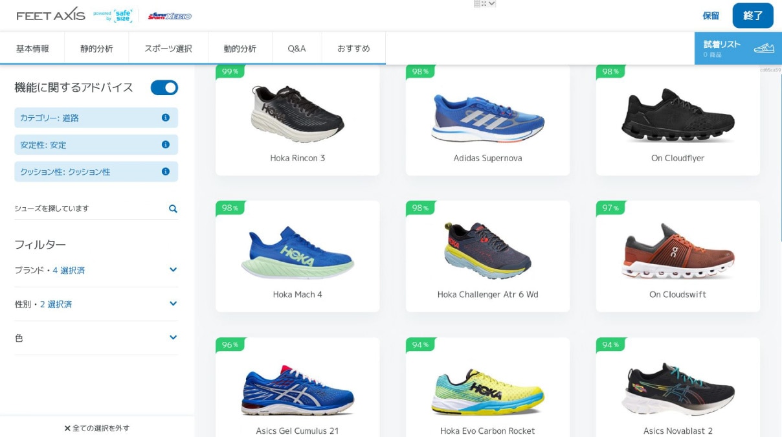782x437 pixels.
Task: Click info icon on クッション性 row
Action: click(166, 172)
